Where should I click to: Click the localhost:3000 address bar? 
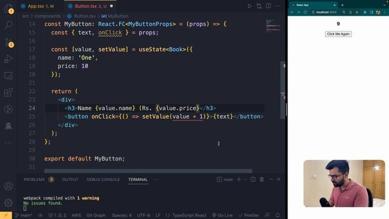click(326, 12)
